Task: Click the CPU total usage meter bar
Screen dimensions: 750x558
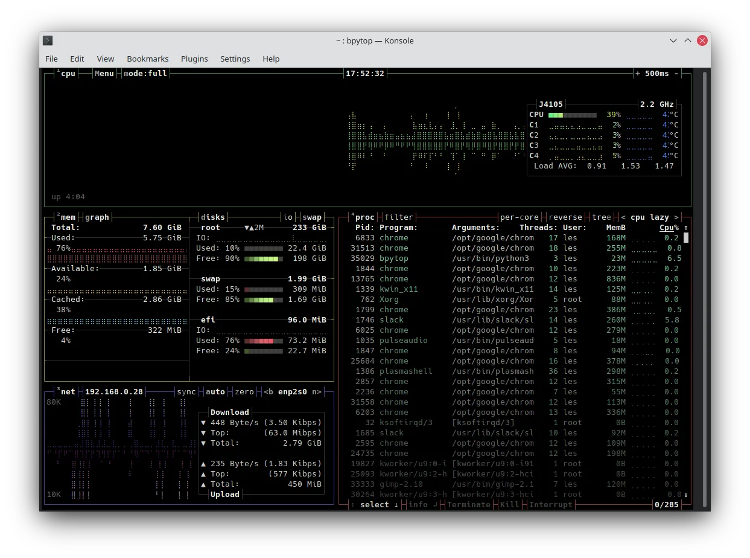Action: pyautogui.click(x=573, y=115)
